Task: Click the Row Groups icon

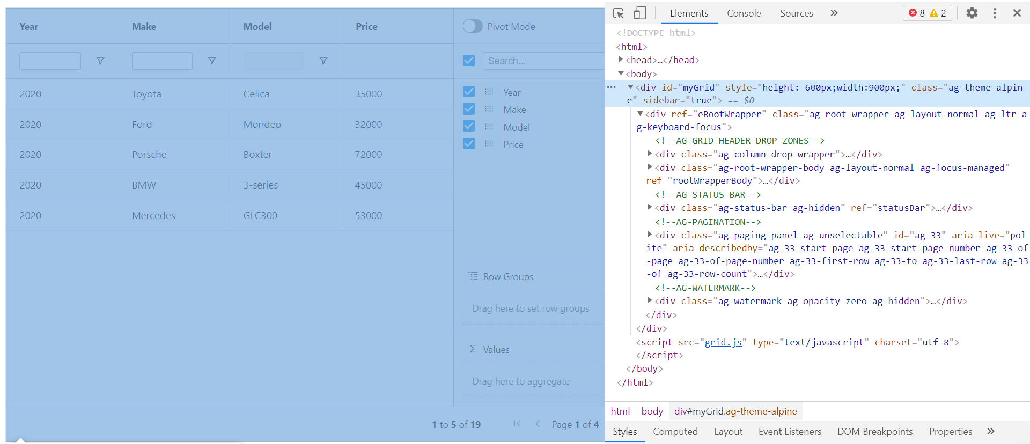Action: [473, 276]
